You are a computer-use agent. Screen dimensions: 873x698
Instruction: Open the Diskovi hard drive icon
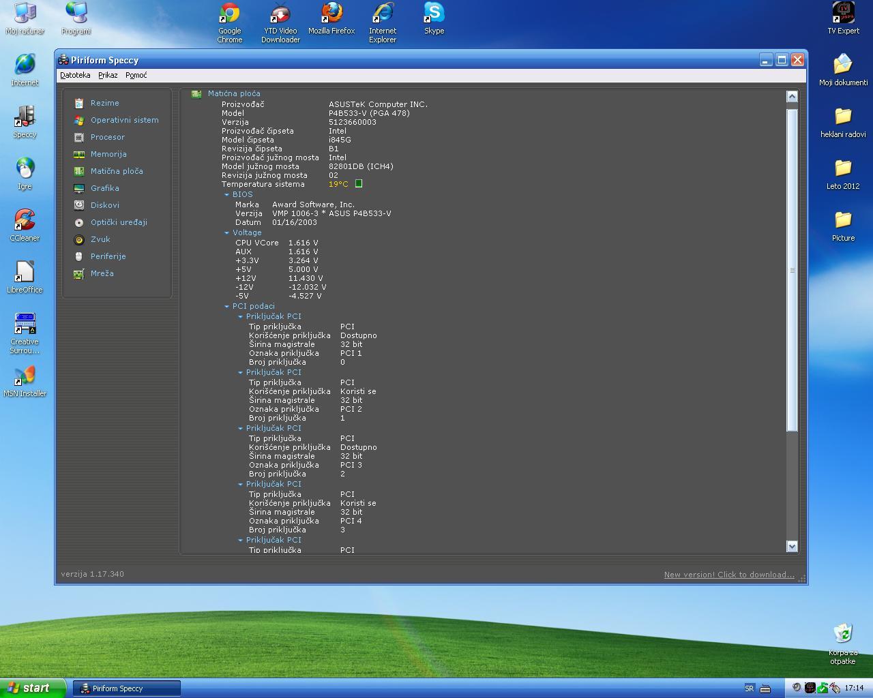point(79,205)
